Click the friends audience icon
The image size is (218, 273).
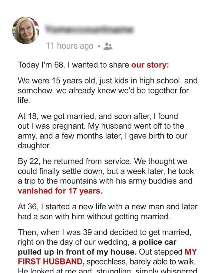108,46
